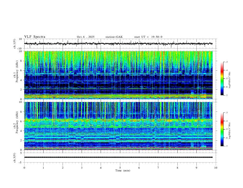Click the "-7" label on ch.2 color bar
Screen dimensions: 243x188
click(x=226, y=146)
